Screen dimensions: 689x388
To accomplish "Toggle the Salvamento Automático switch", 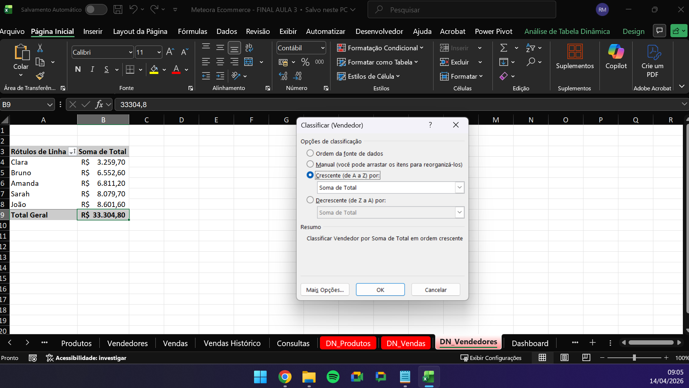I will 96,9.
